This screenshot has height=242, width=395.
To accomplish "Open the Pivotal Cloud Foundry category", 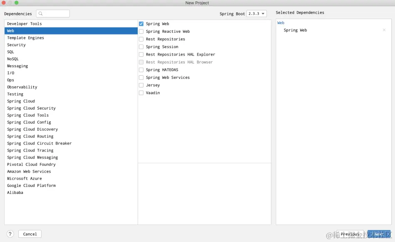I will 71,164.
